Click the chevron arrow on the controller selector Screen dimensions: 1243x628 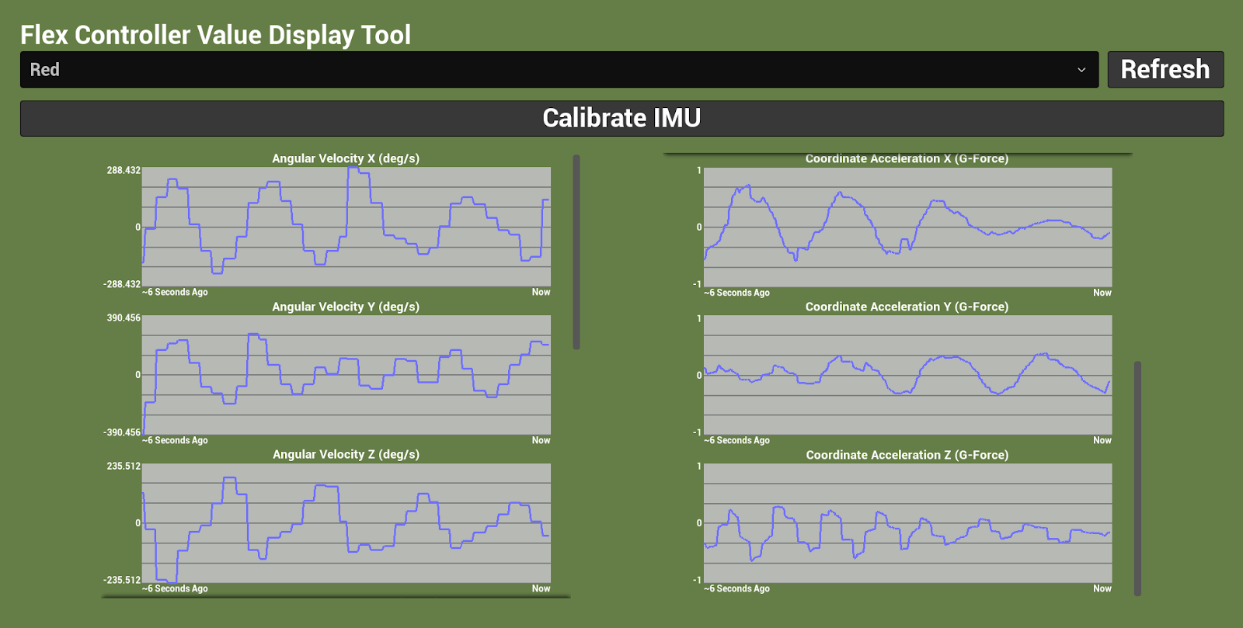point(1081,70)
